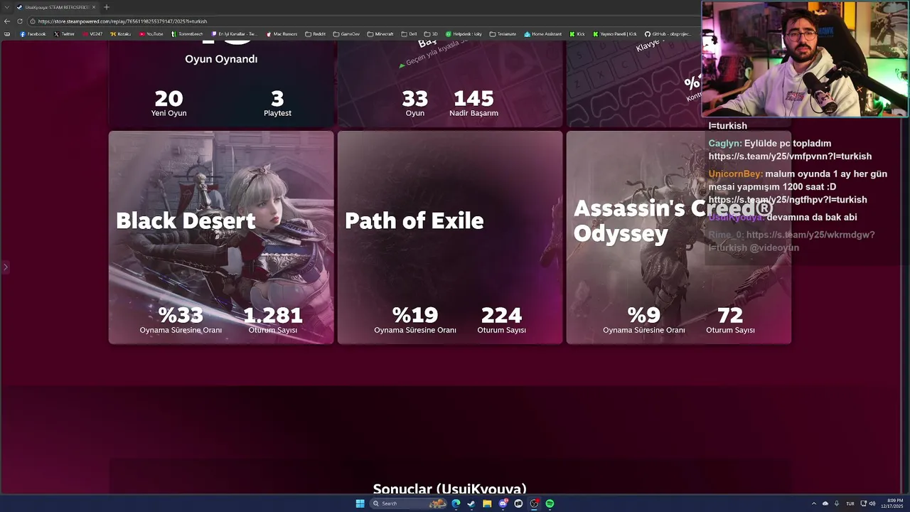The height and width of the screenshot is (512, 910).
Task: Open Caglyn's s.team chat link
Action: point(790,156)
